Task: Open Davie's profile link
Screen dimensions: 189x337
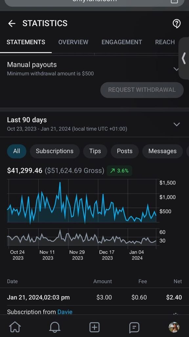Action: [65, 312]
